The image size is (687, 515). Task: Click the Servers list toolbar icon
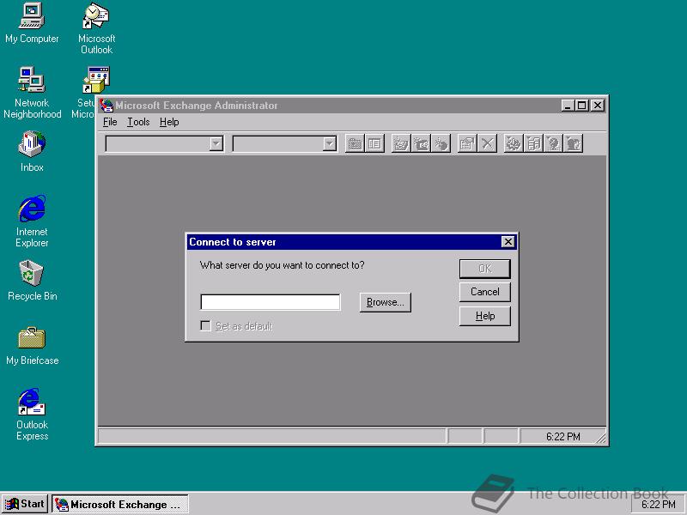point(533,143)
